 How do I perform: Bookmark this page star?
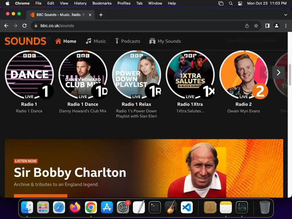tap(256, 26)
